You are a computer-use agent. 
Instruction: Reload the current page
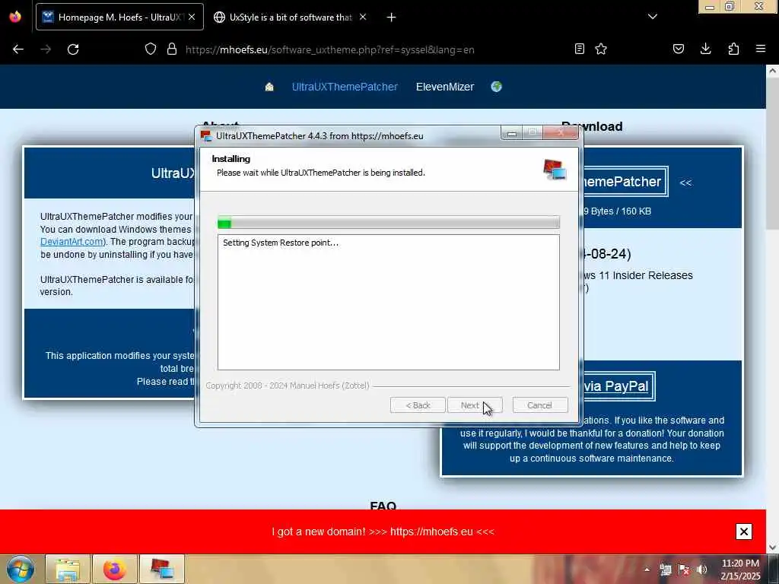[73, 49]
